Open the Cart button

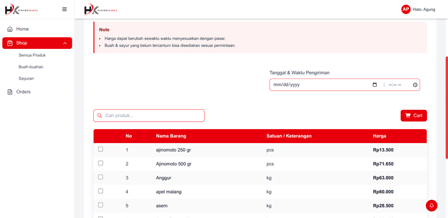pos(414,116)
